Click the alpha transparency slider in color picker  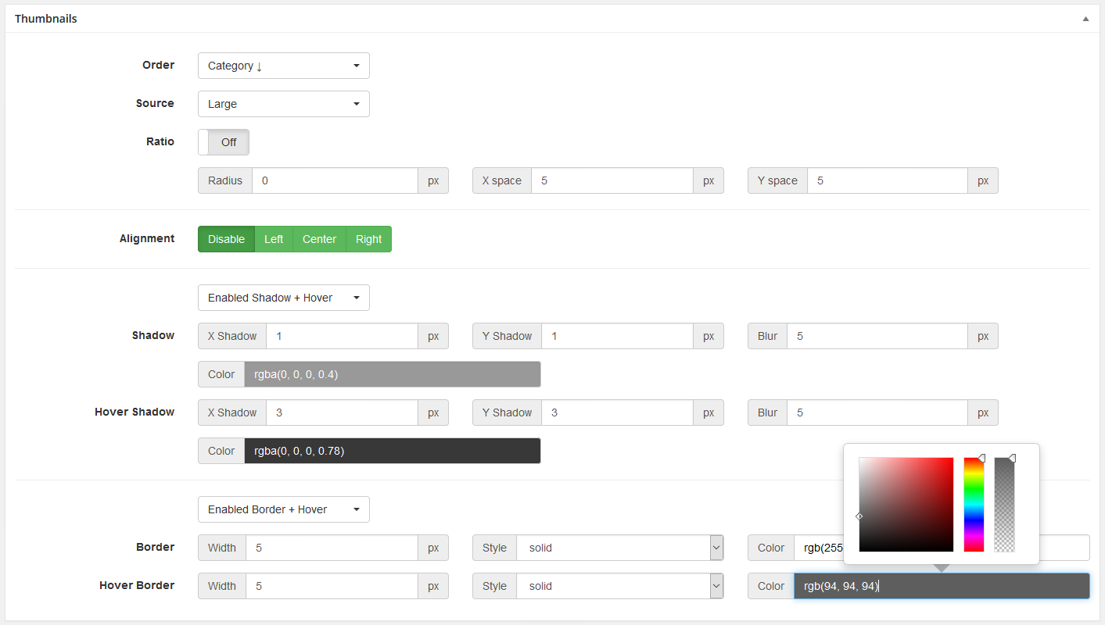1004,505
